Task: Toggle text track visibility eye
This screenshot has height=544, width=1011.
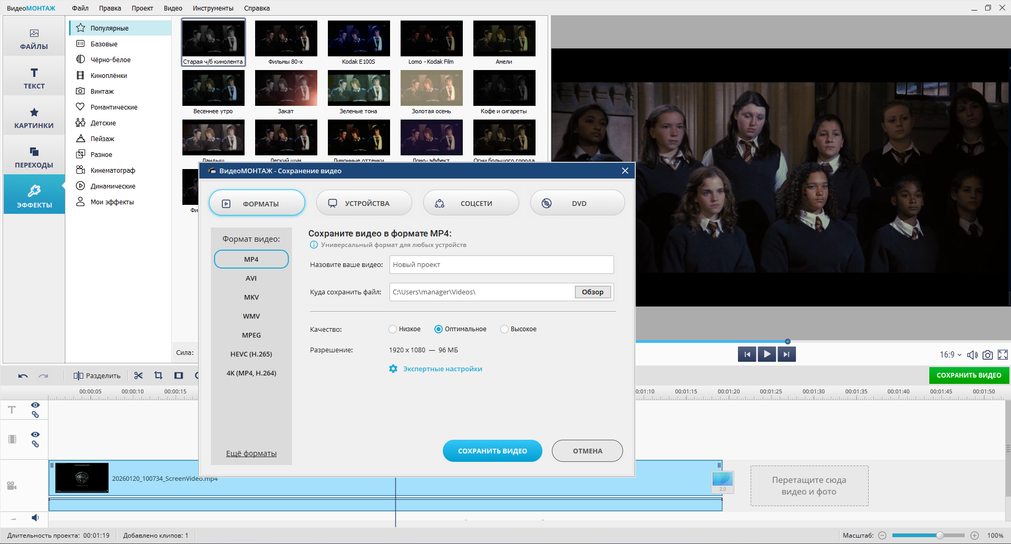Action: click(x=35, y=405)
